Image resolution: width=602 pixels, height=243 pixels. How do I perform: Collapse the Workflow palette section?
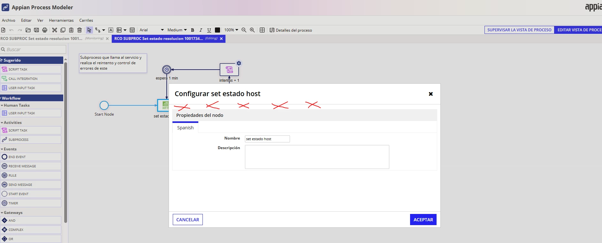coord(32,98)
